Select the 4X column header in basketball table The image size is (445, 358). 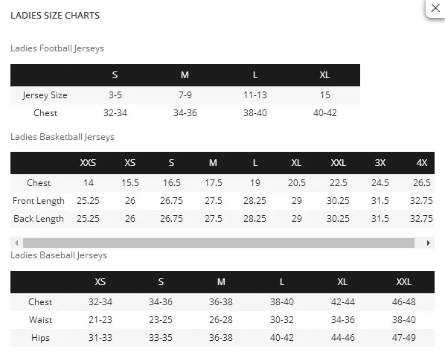click(422, 163)
